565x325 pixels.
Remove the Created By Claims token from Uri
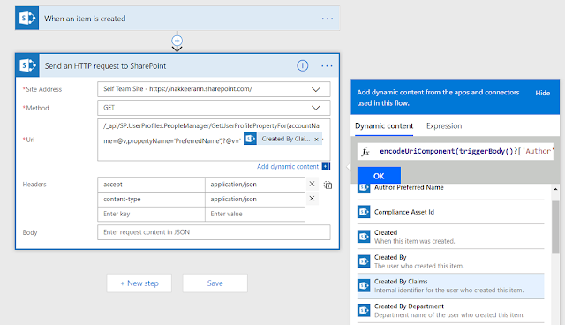click(x=316, y=139)
